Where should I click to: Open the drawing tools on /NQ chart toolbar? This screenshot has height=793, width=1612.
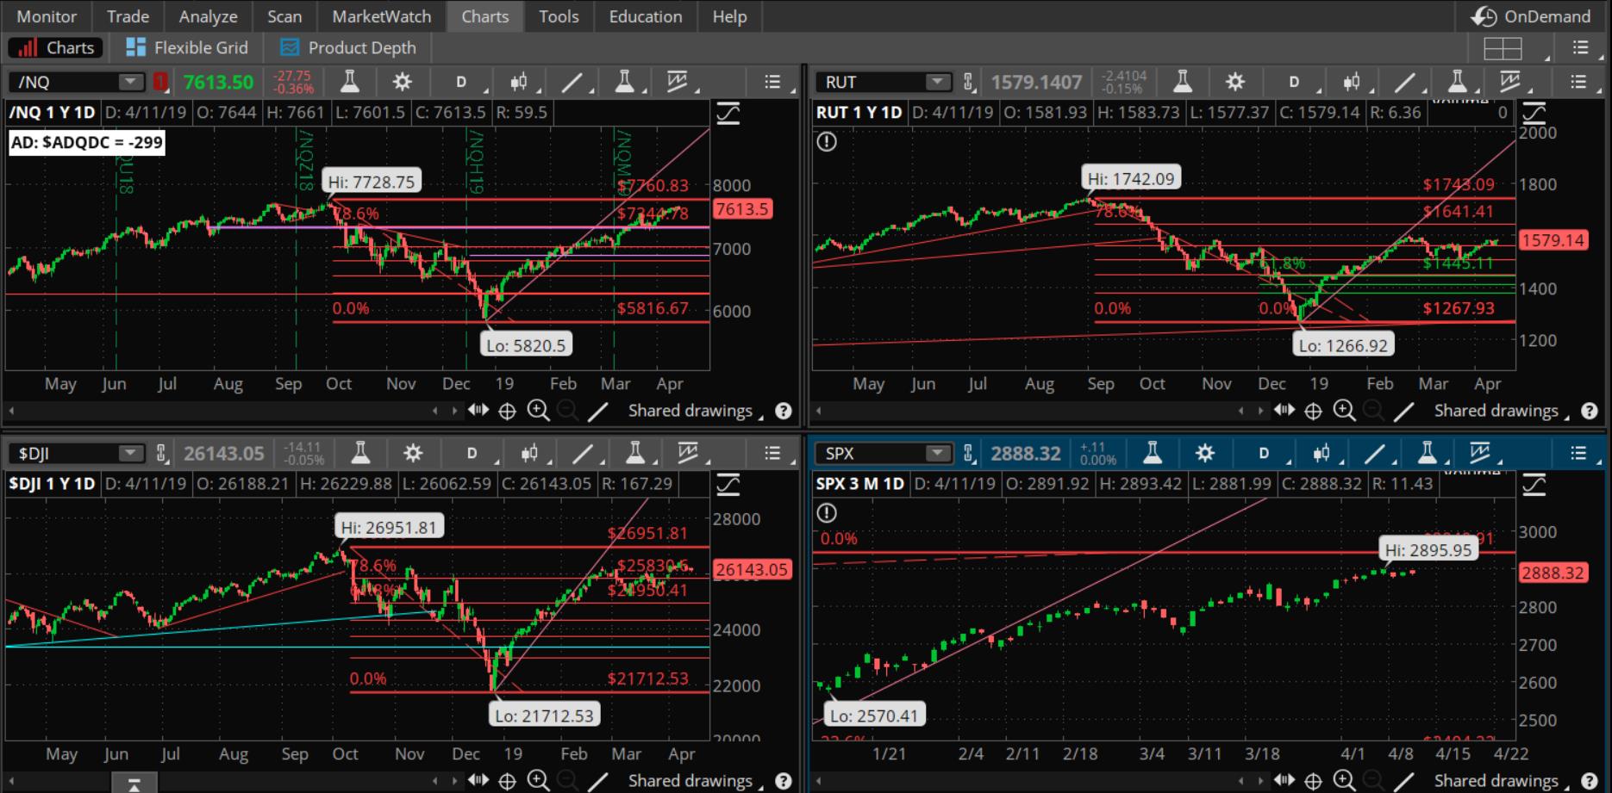click(572, 82)
